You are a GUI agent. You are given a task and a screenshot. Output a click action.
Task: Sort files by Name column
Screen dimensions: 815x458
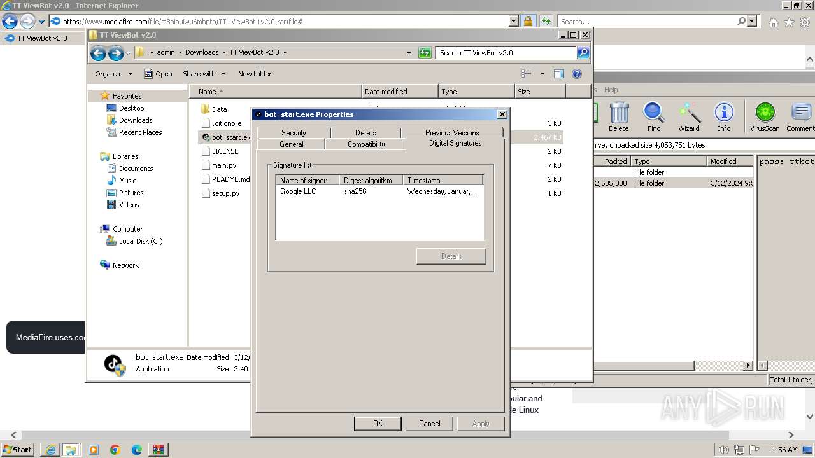[x=275, y=92]
